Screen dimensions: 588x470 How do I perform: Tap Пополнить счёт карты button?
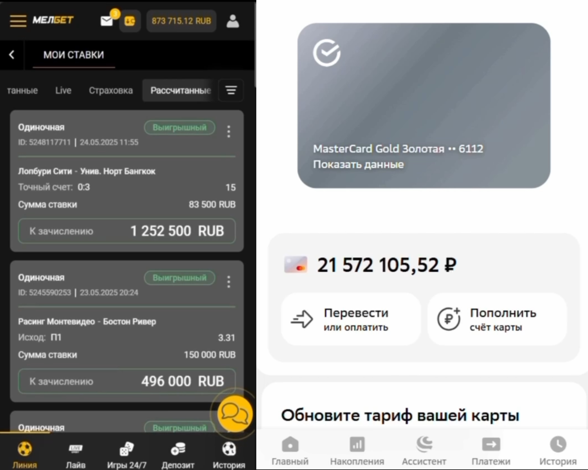497,319
